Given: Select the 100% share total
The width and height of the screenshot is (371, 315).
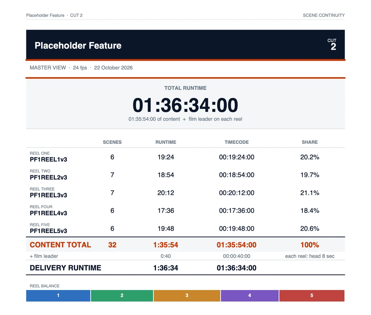Looking at the screenshot, I should pos(310,245).
